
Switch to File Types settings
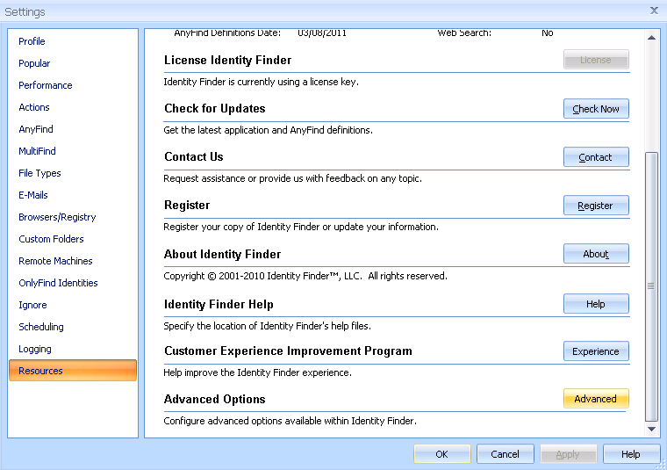click(x=40, y=173)
